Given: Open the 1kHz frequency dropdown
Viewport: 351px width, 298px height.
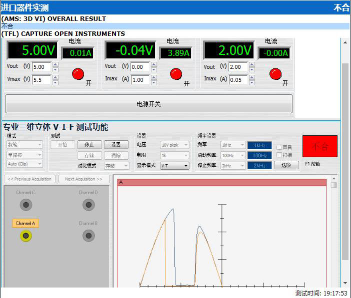Looking at the screenshot, I should (x=233, y=145).
